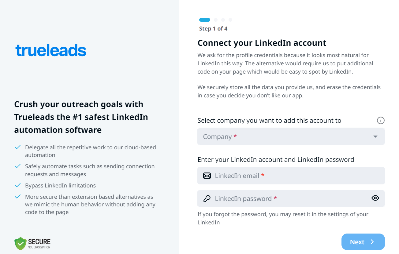The width and height of the screenshot is (399, 254).
Task: Select the second step progress dot
Action: (216, 20)
